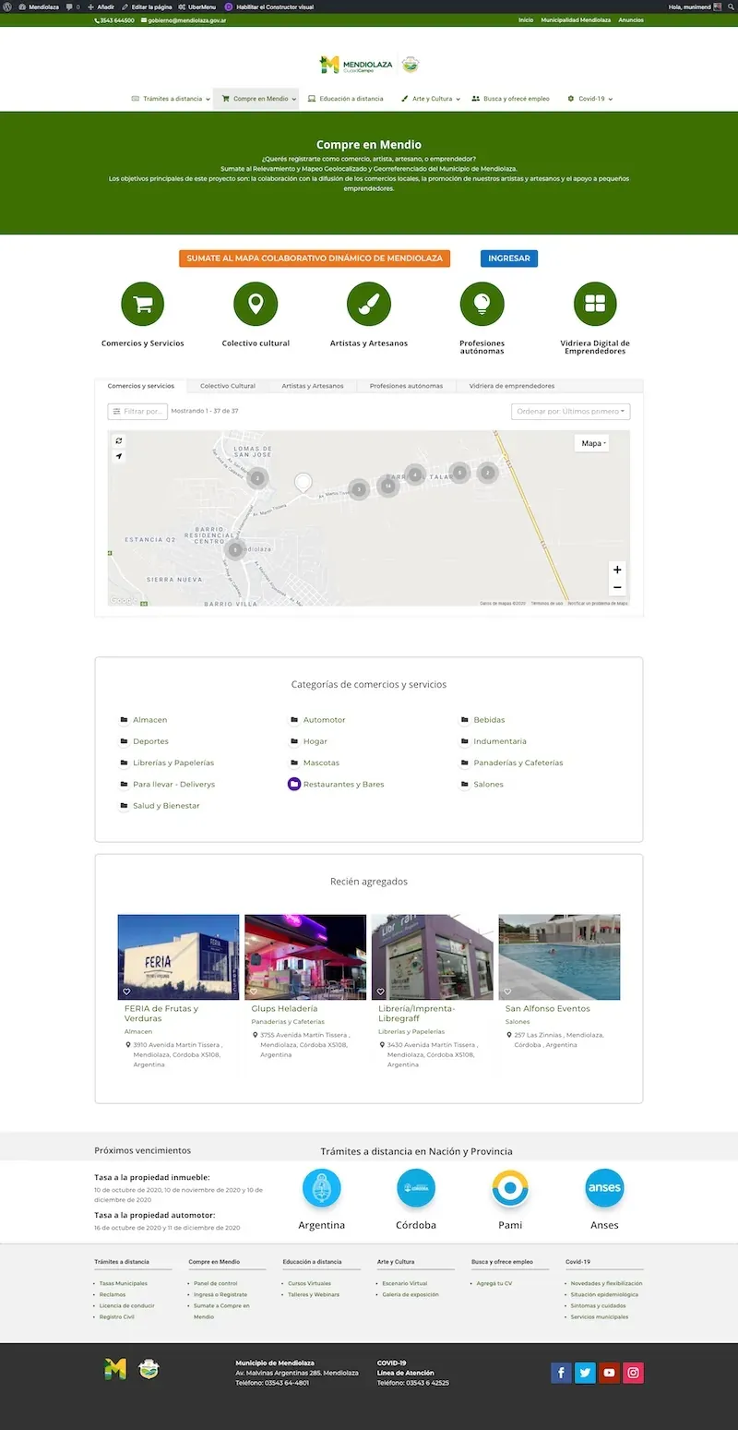Viewport: 738px width, 1430px height.
Task: Zoom in the map with plus button
Action: 617,570
